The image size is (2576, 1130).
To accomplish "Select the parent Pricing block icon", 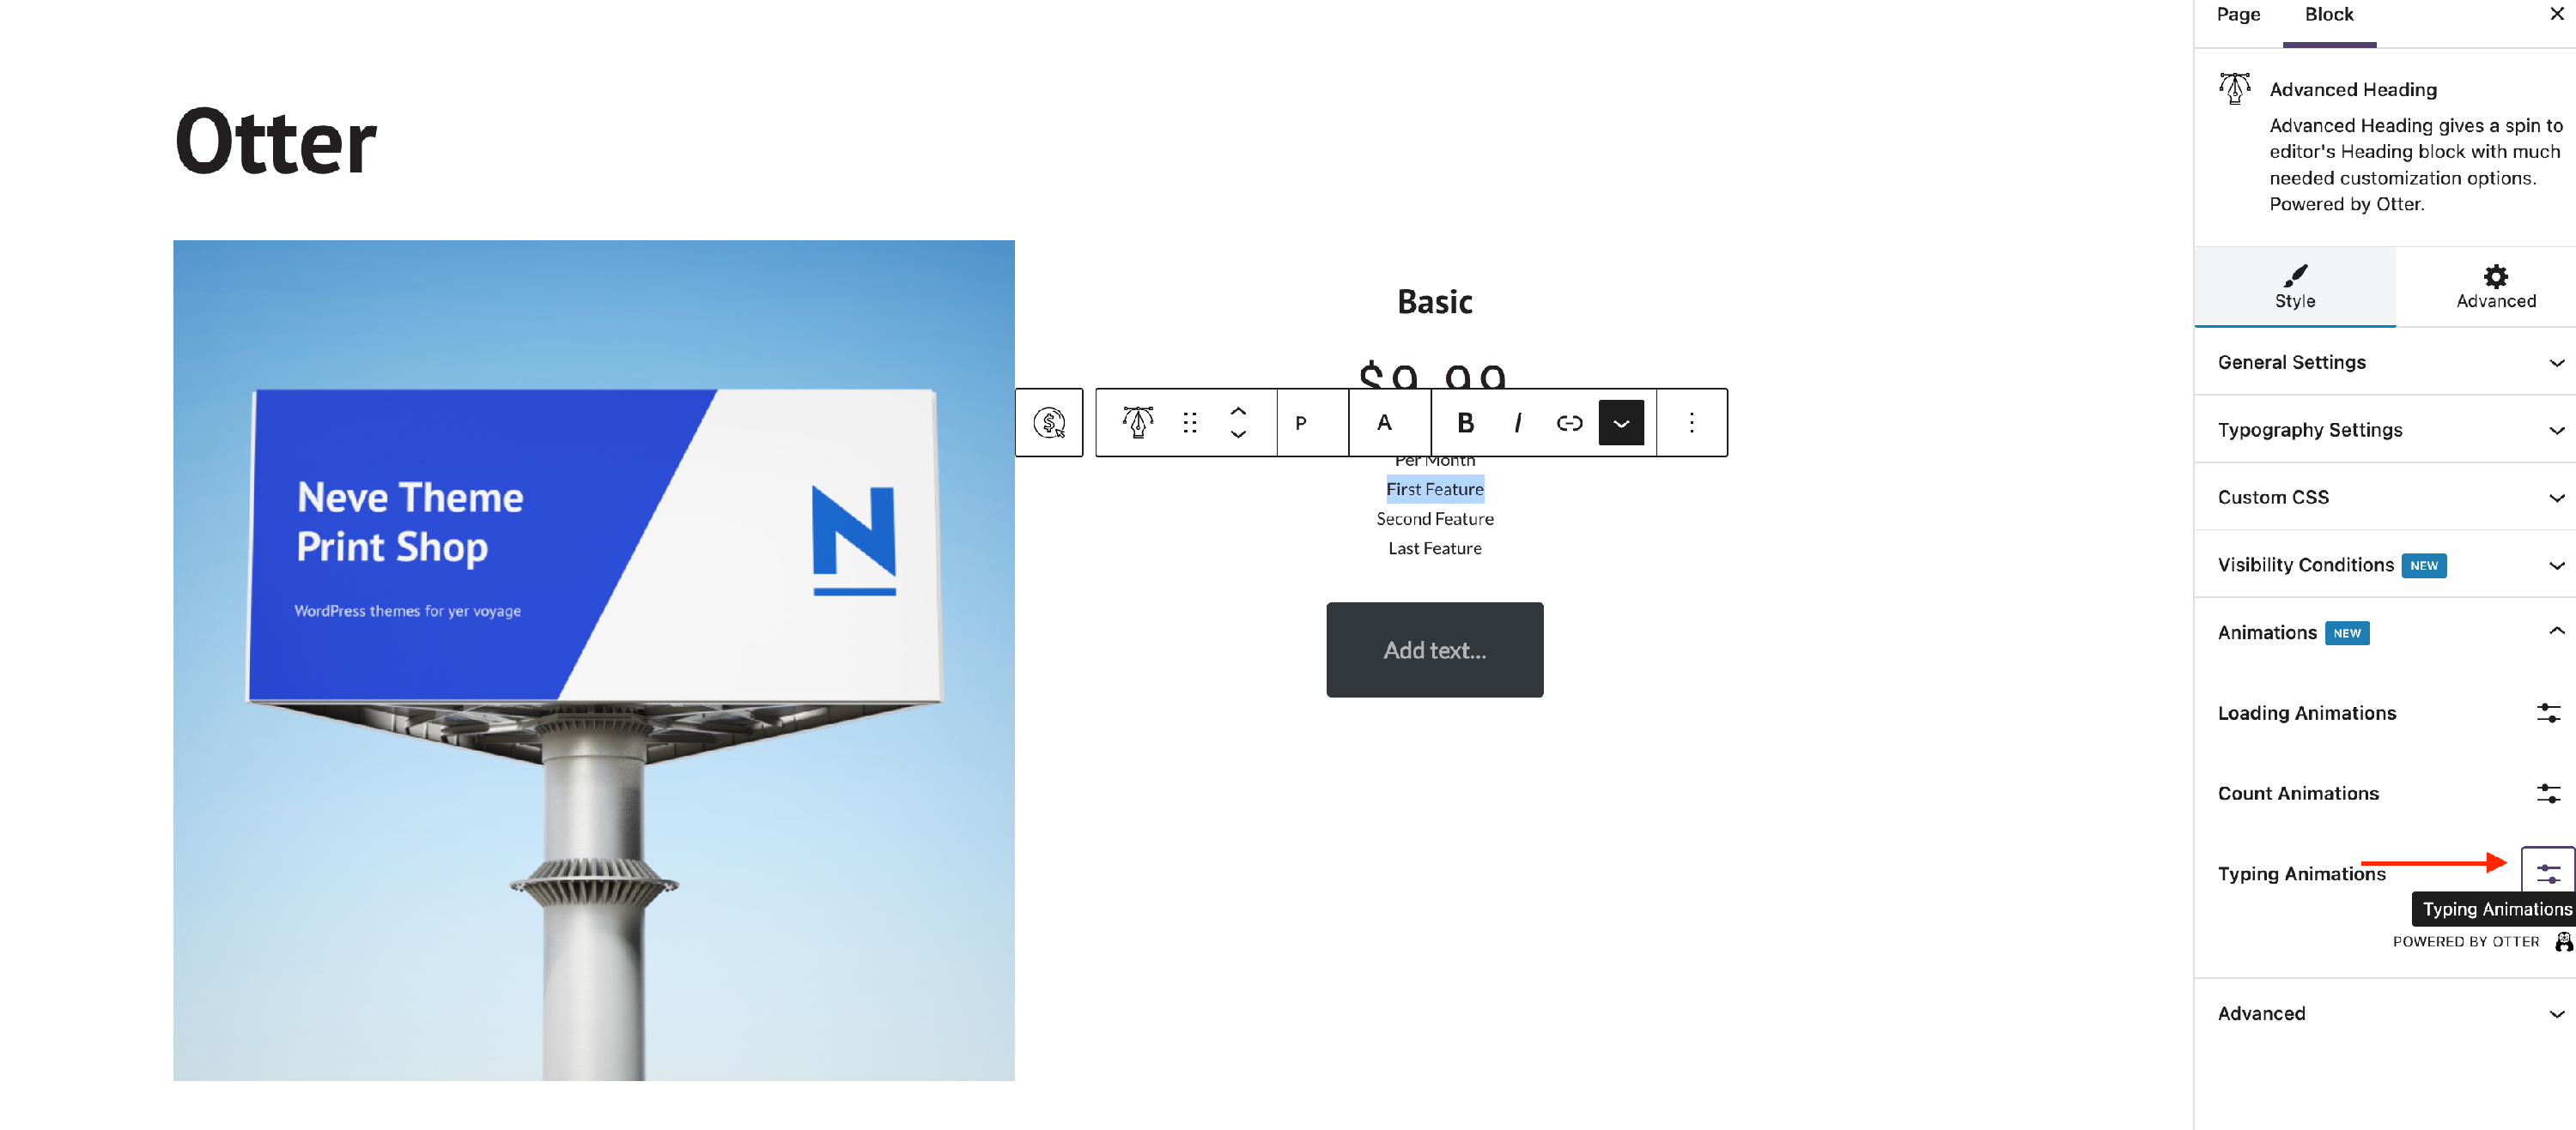I will [1049, 423].
